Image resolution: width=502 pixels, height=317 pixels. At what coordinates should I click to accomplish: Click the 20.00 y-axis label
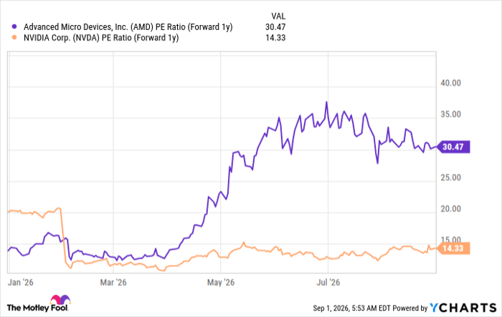(451, 209)
